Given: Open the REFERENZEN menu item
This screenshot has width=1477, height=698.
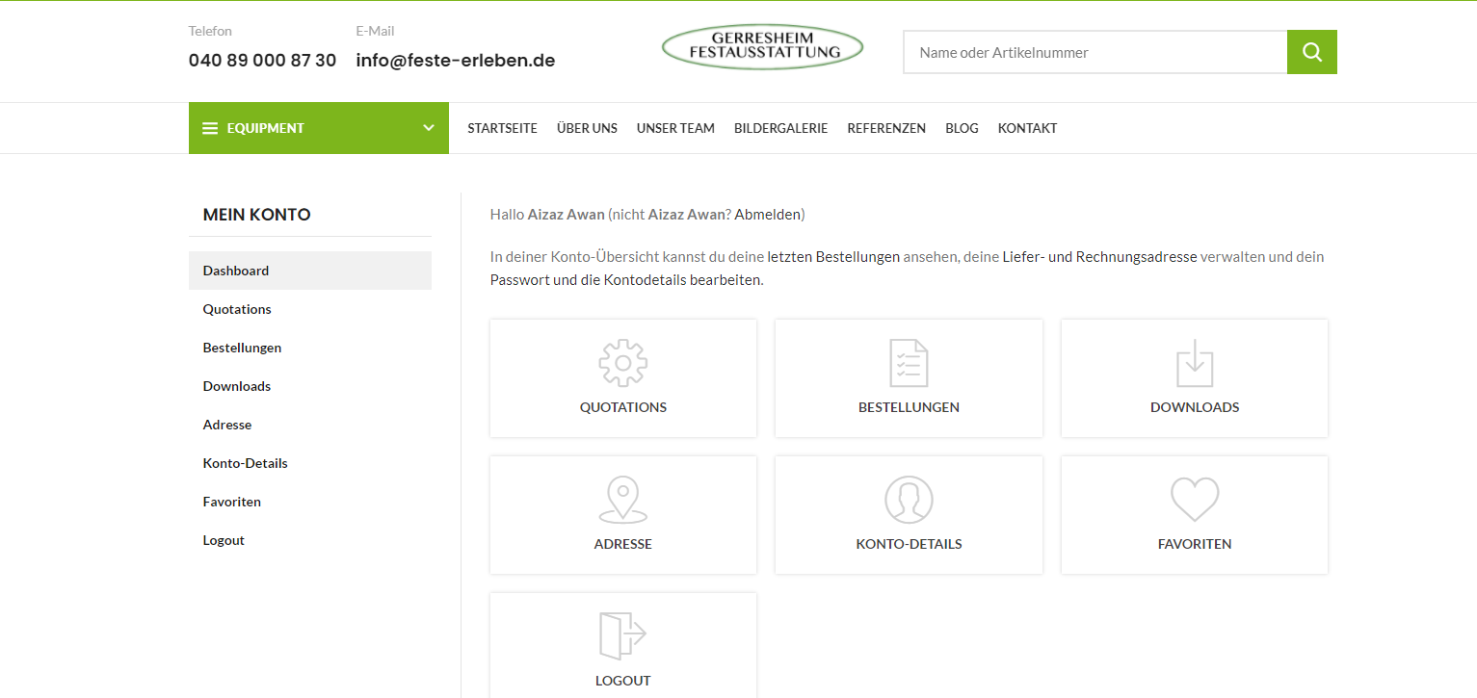Looking at the screenshot, I should click(x=886, y=128).
